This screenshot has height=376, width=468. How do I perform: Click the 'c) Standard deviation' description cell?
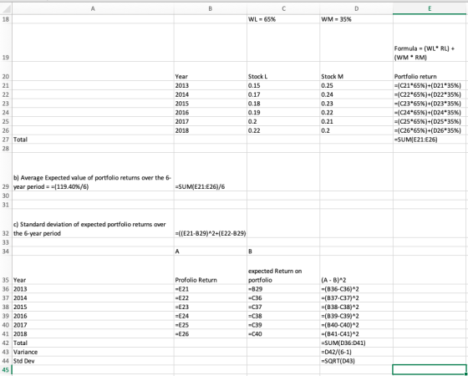pos(93,223)
